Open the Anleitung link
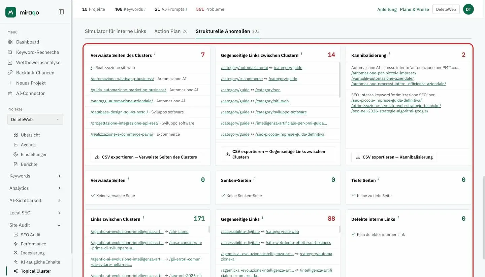485x277 pixels. click(x=387, y=9)
